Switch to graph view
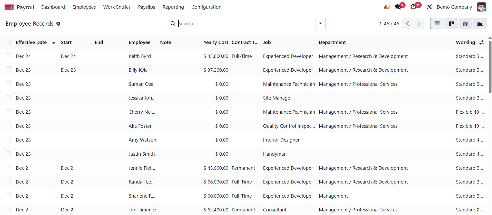Viewport: 492px width, 215px height. [x=480, y=24]
